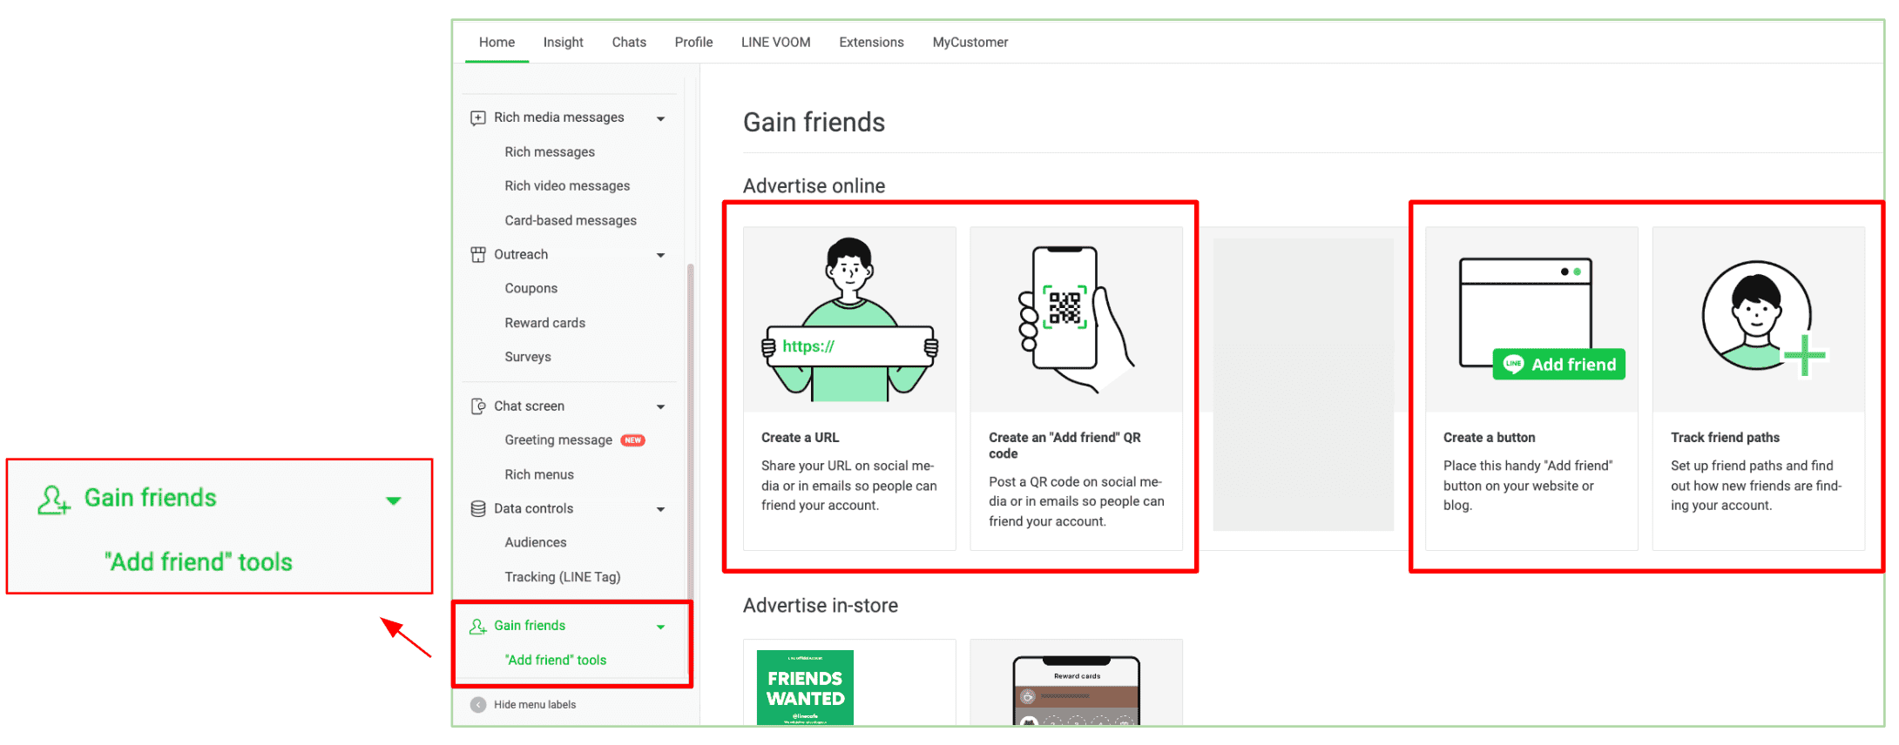Click the Set up friend paths description

1756,486
